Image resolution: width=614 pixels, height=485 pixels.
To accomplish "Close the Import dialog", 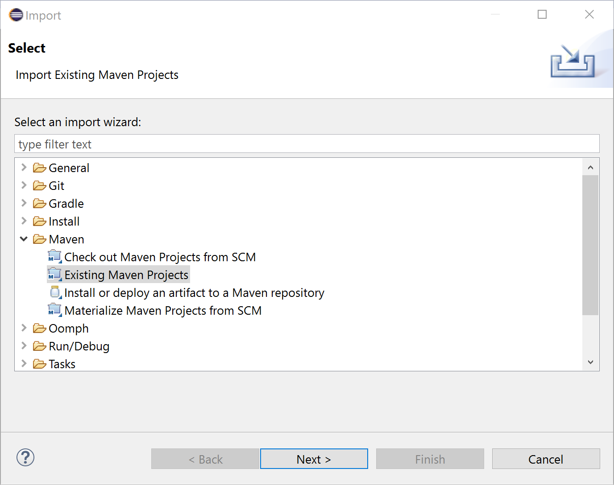I will [589, 15].
